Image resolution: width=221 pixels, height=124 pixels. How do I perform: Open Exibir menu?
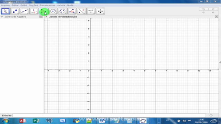pos(24,5)
